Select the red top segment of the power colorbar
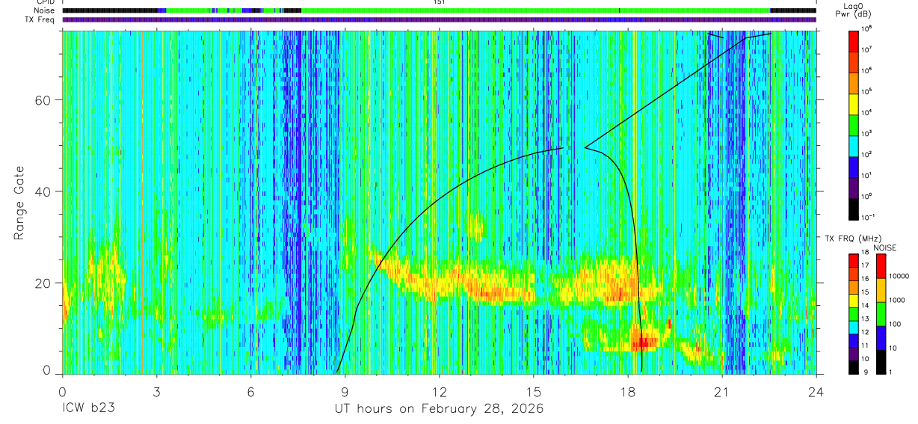The image size is (918, 424). click(x=854, y=40)
